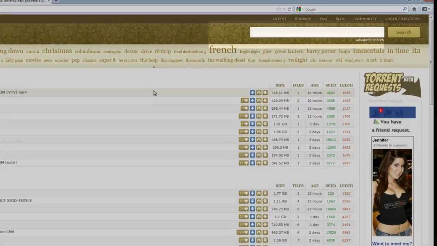This screenshot has height=246, width=437.
Task: Open comments on the 341.52 MB torrent
Action: [x=244, y=163]
